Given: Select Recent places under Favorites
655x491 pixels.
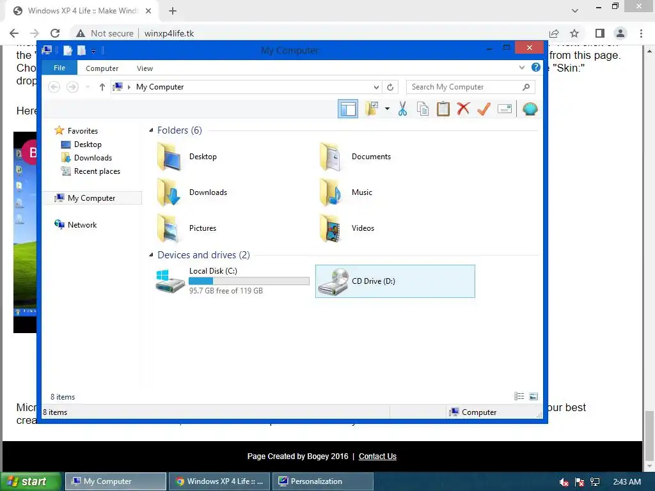Looking at the screenshot, I should point(97,171).
